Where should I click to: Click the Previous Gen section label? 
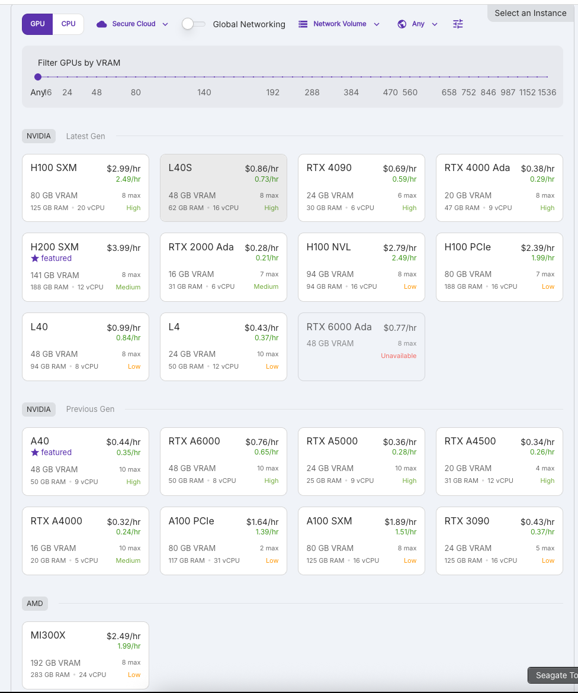point(90,410)
